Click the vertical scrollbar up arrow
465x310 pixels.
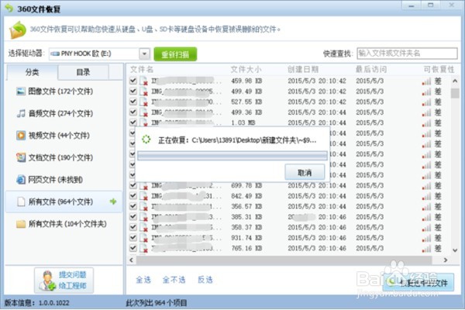pyautogui.click(x=455, y=81)
